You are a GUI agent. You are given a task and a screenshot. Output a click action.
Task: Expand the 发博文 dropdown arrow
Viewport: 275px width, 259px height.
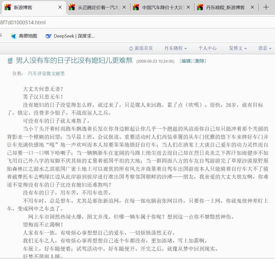pyautogui.click(x=245, y=48)
